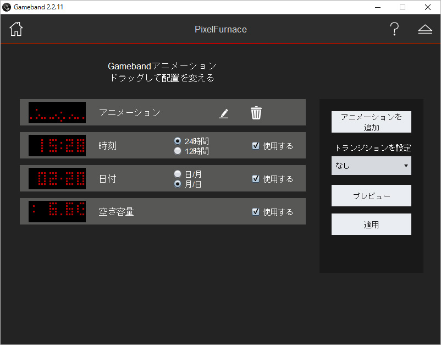Image resolution: width=441 pixels, height=345 pixels.
Task: Delete the アニメーション with the trash icon
Action: [256, 113]
